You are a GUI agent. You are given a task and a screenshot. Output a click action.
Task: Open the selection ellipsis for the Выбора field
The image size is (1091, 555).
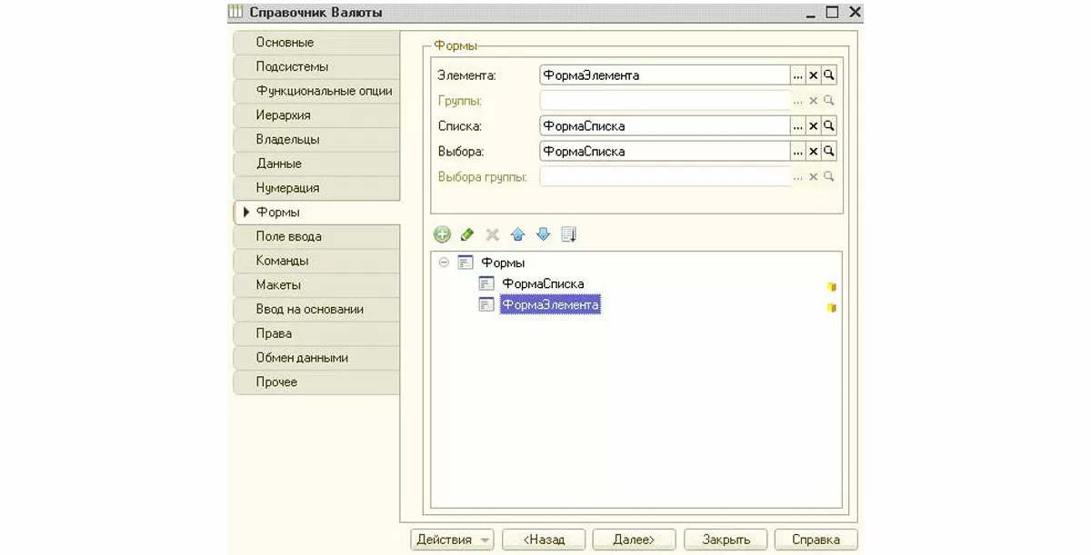pyautogui.click(x=798, y=151)
